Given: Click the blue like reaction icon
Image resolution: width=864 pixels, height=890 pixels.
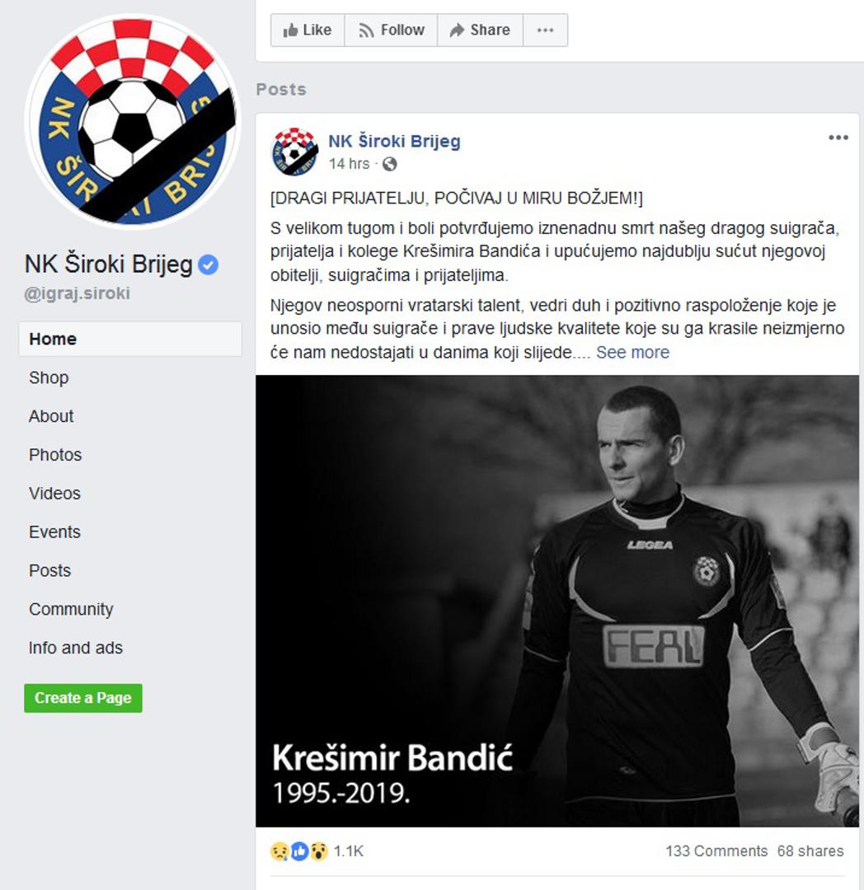Looking at the screenshot, I should click(x=299, y=850).
